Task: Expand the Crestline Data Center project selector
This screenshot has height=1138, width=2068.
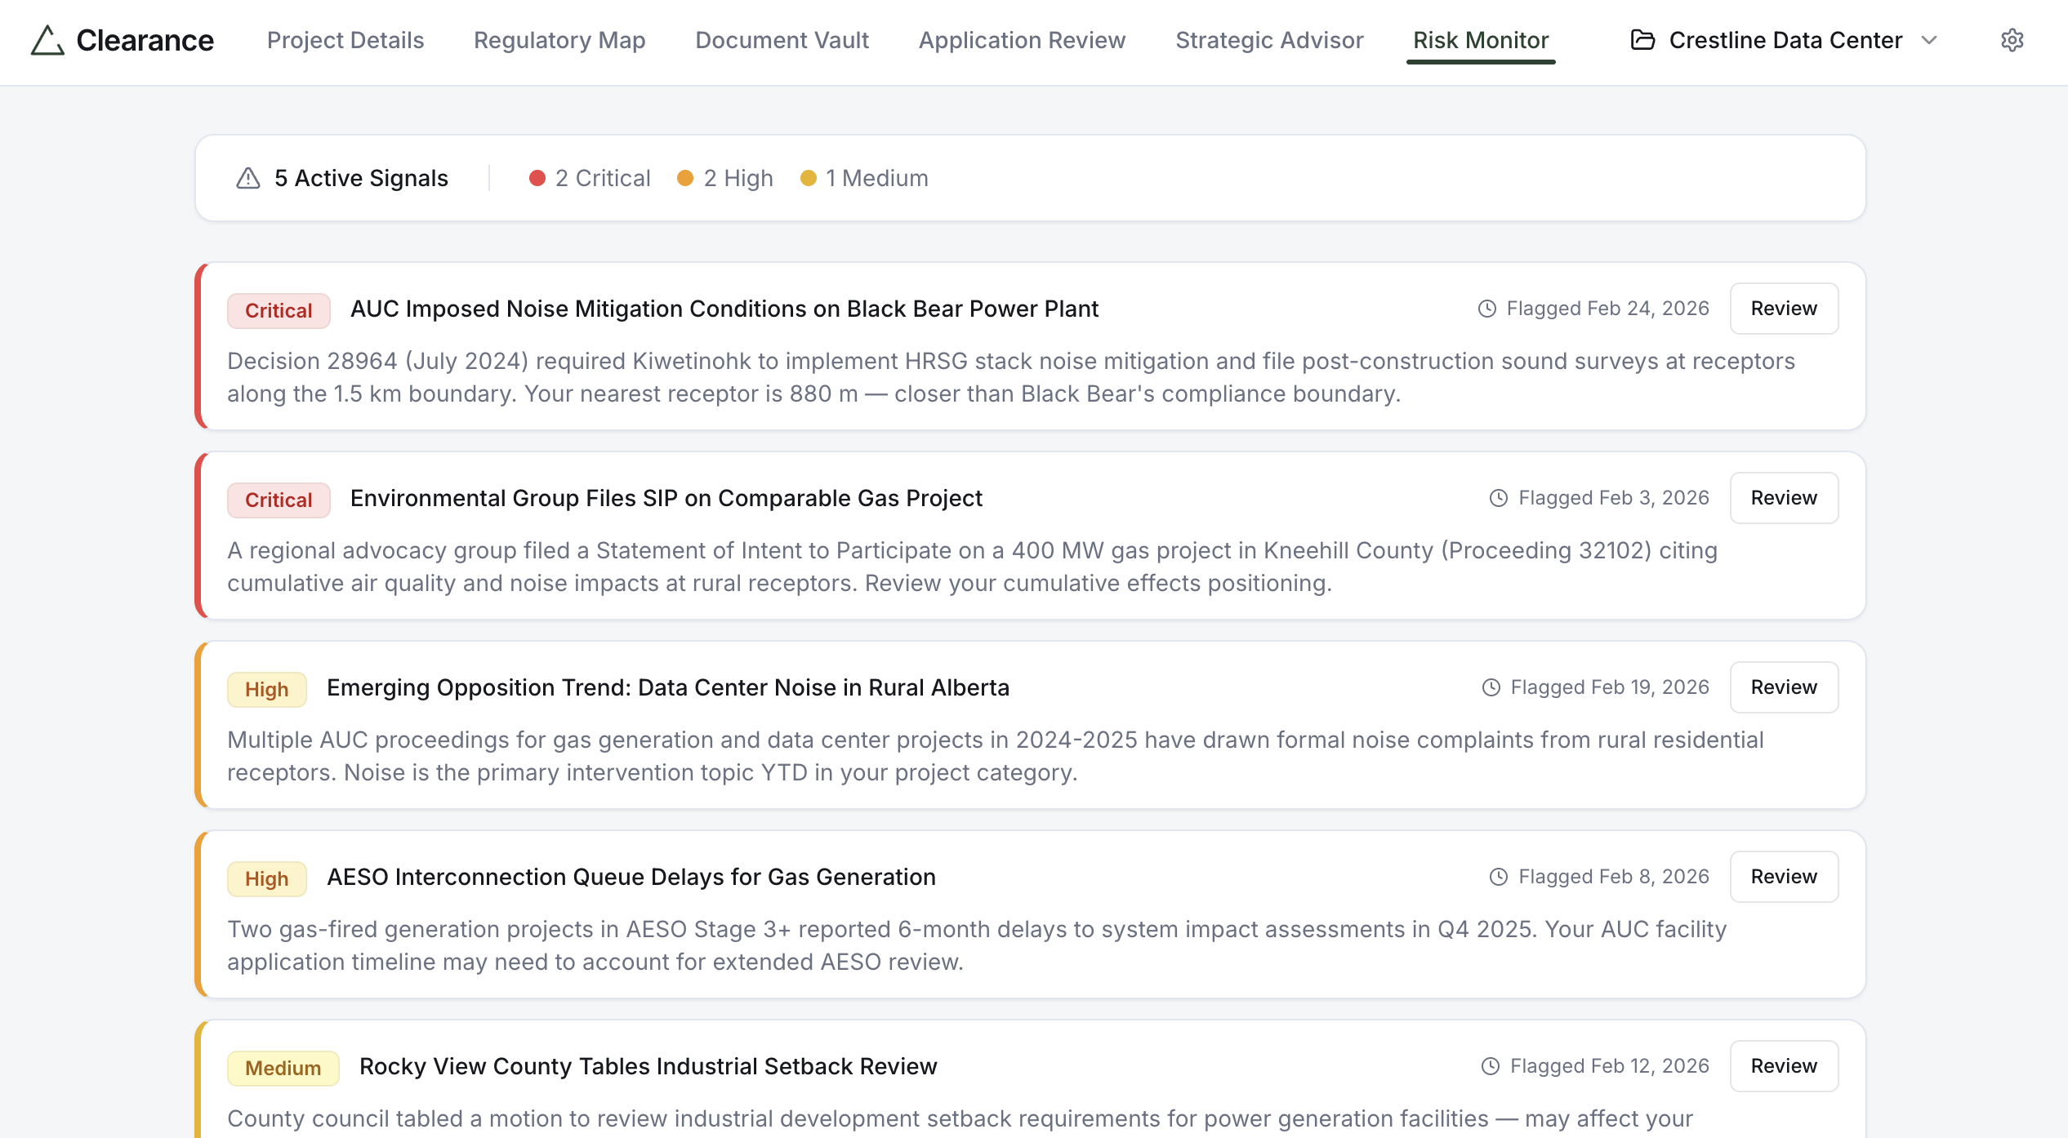Action: (x=1930, y=40)
